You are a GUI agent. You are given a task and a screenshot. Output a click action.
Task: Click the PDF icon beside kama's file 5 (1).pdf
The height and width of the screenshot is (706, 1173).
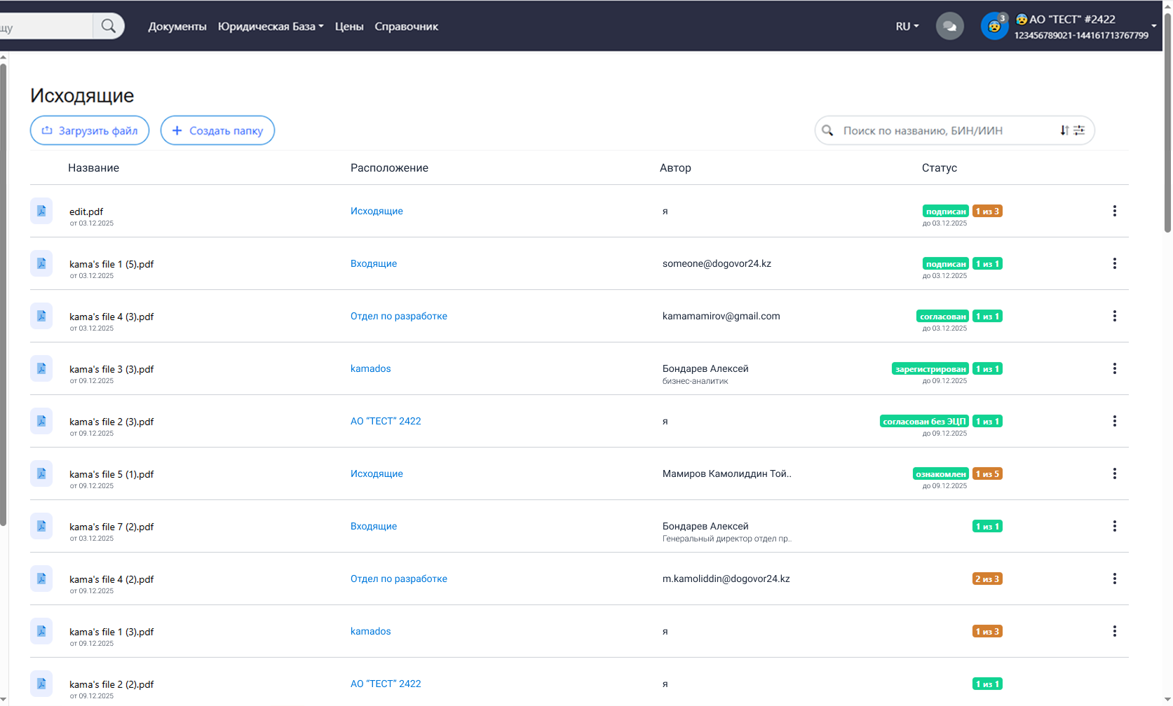point(41,473)
